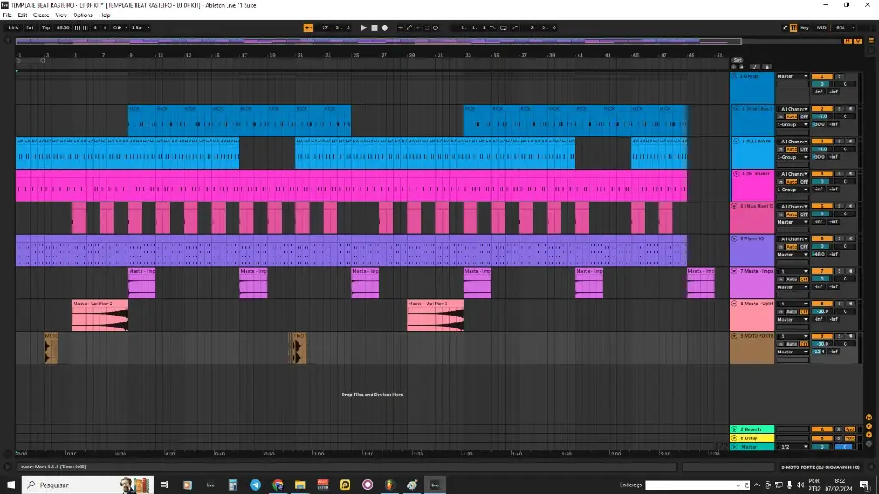Open Master output 1/2 dropdown

[792, 447]
